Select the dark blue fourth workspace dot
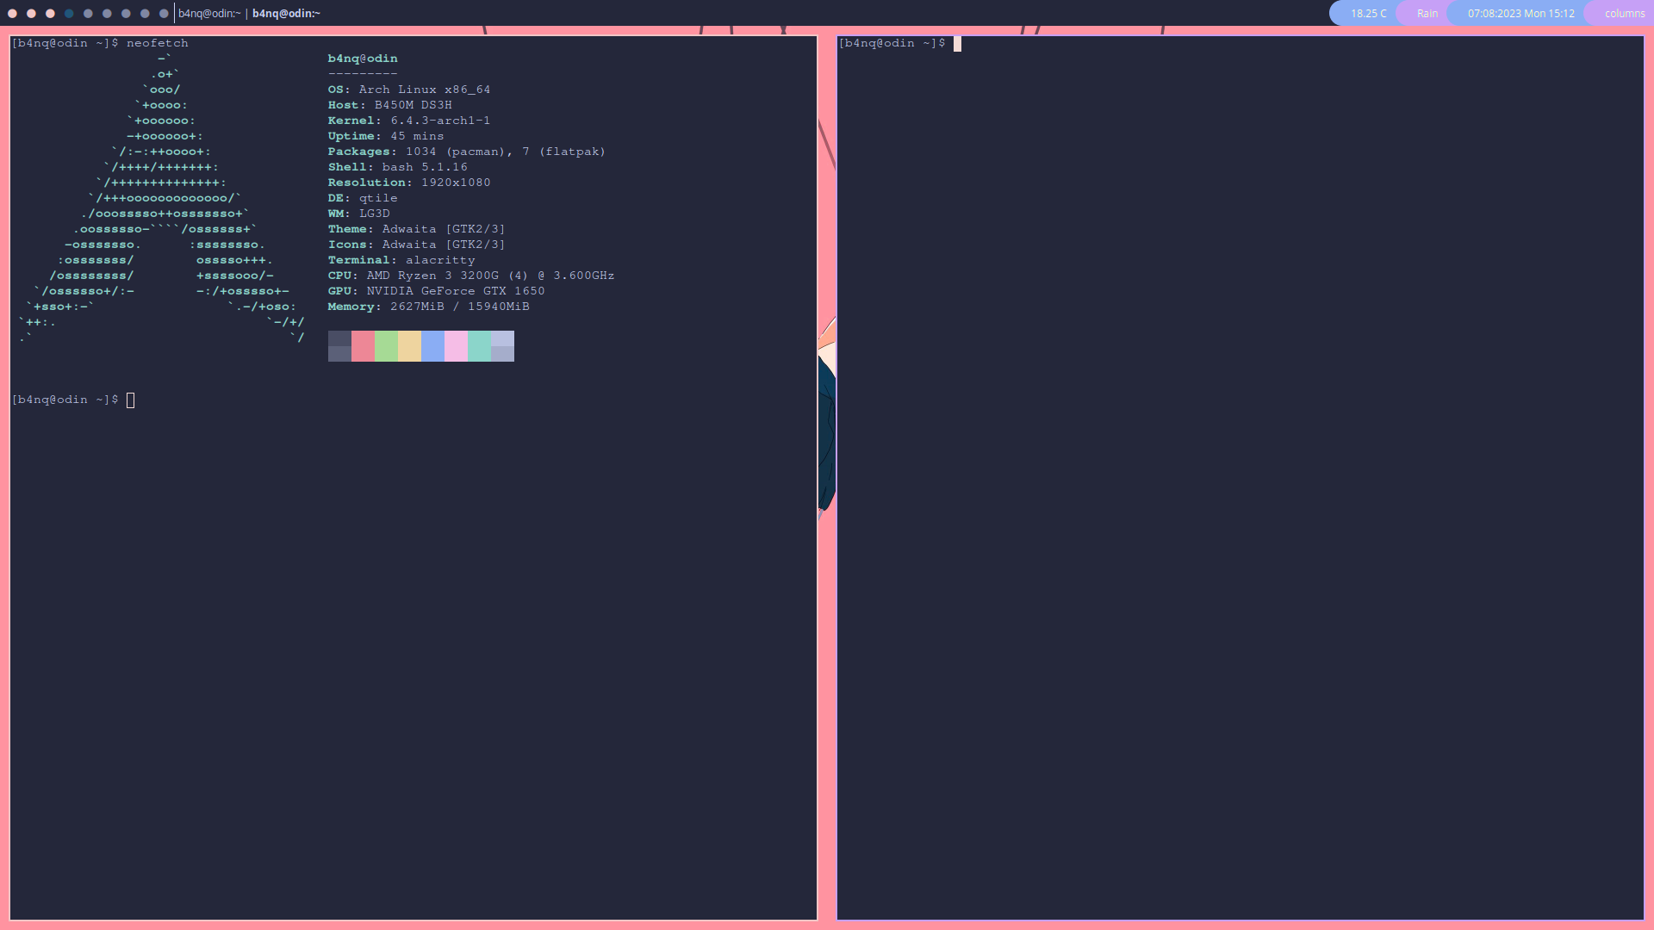Image resolution: width=1654 pixels, height=930 pixels. tap(69, 14)
